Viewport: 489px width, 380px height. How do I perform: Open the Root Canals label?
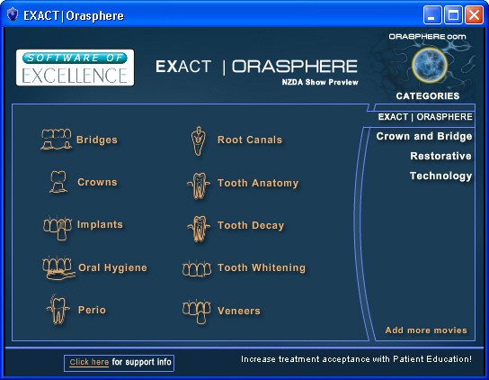250,140
